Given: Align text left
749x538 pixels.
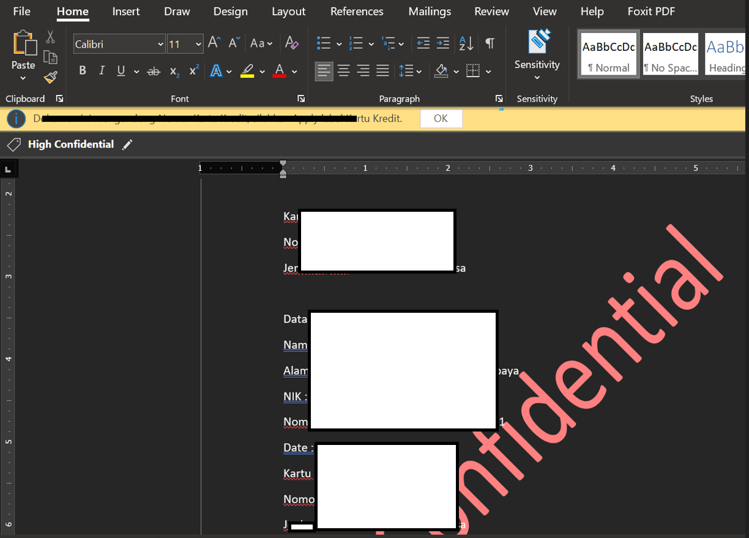Looking at the screenshot, I should pos(324,71).
